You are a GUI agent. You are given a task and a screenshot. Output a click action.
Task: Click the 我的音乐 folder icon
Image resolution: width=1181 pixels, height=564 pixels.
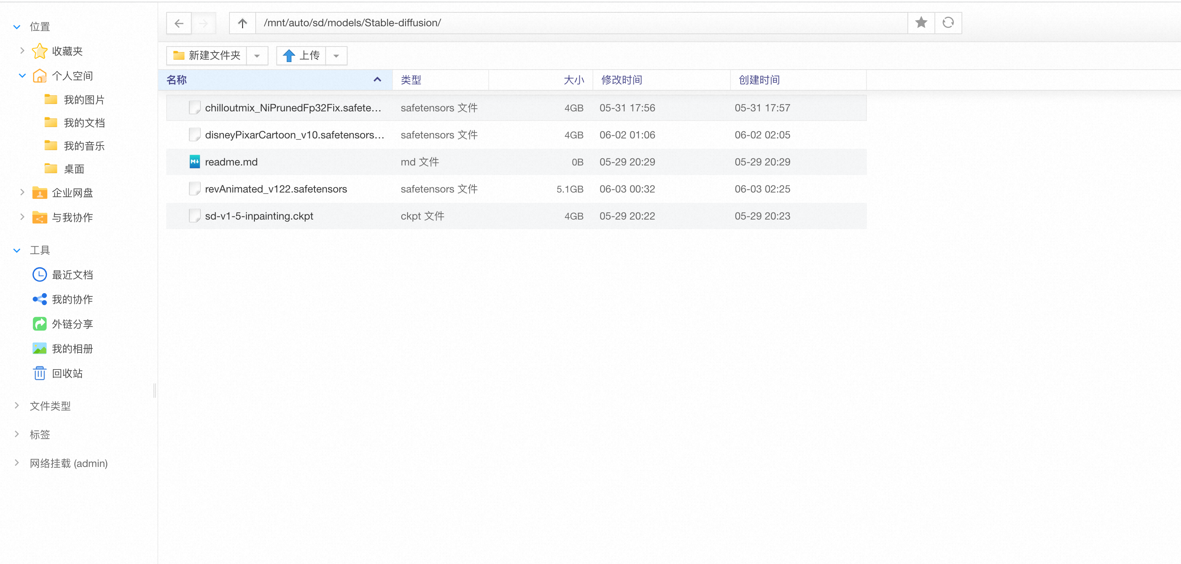coord(51,145)
